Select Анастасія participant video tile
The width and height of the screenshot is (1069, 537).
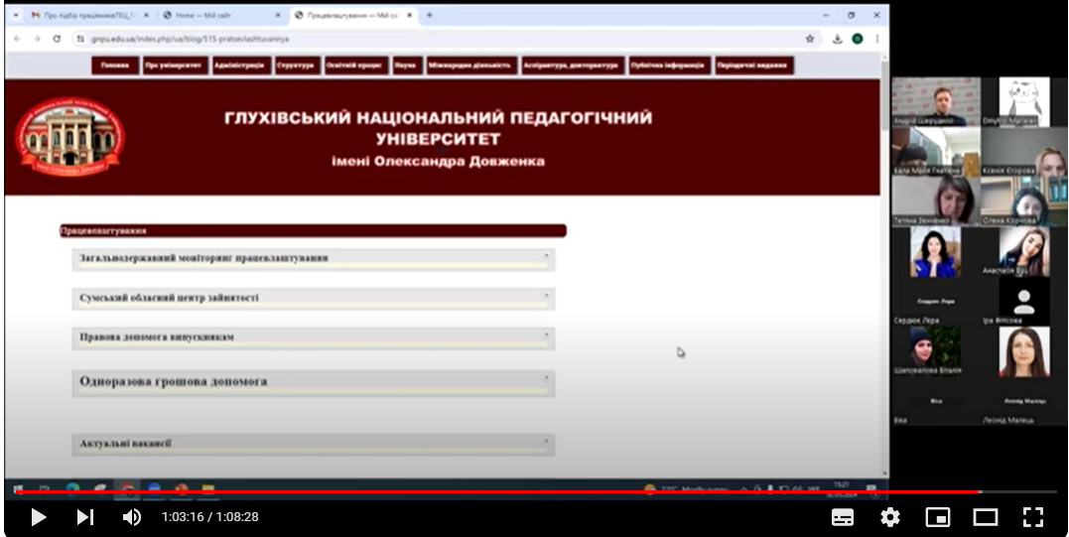coord(1024,251)
